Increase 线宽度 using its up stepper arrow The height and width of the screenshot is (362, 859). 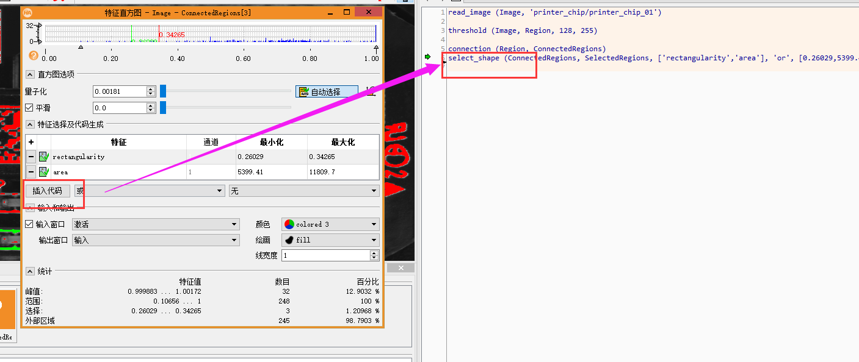374,252
